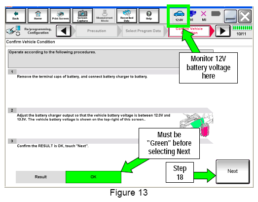
Task: Go to Home screen icon
Action: coord(38,16)
